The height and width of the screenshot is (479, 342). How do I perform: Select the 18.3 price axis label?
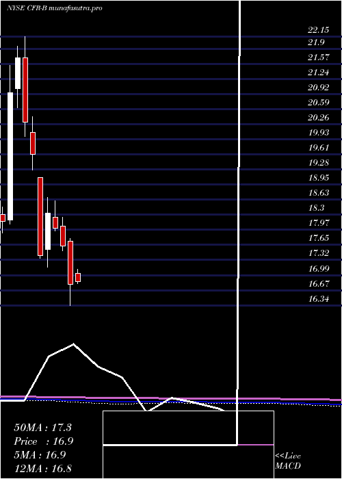pos(316,208)
